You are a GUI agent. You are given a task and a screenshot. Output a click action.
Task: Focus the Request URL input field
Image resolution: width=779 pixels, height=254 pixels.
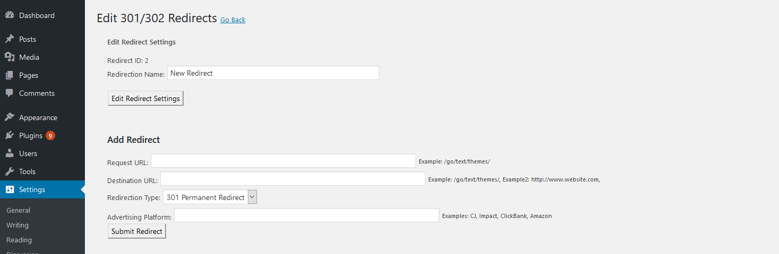click(283, 161)
